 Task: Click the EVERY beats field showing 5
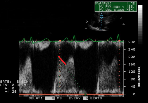pyautogui.click(x=85, y=98)
